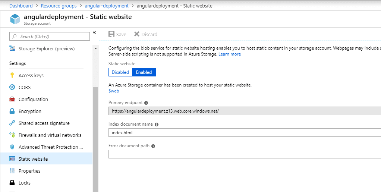
Task: Set static website to Enabled
Action: click(144, 72)
